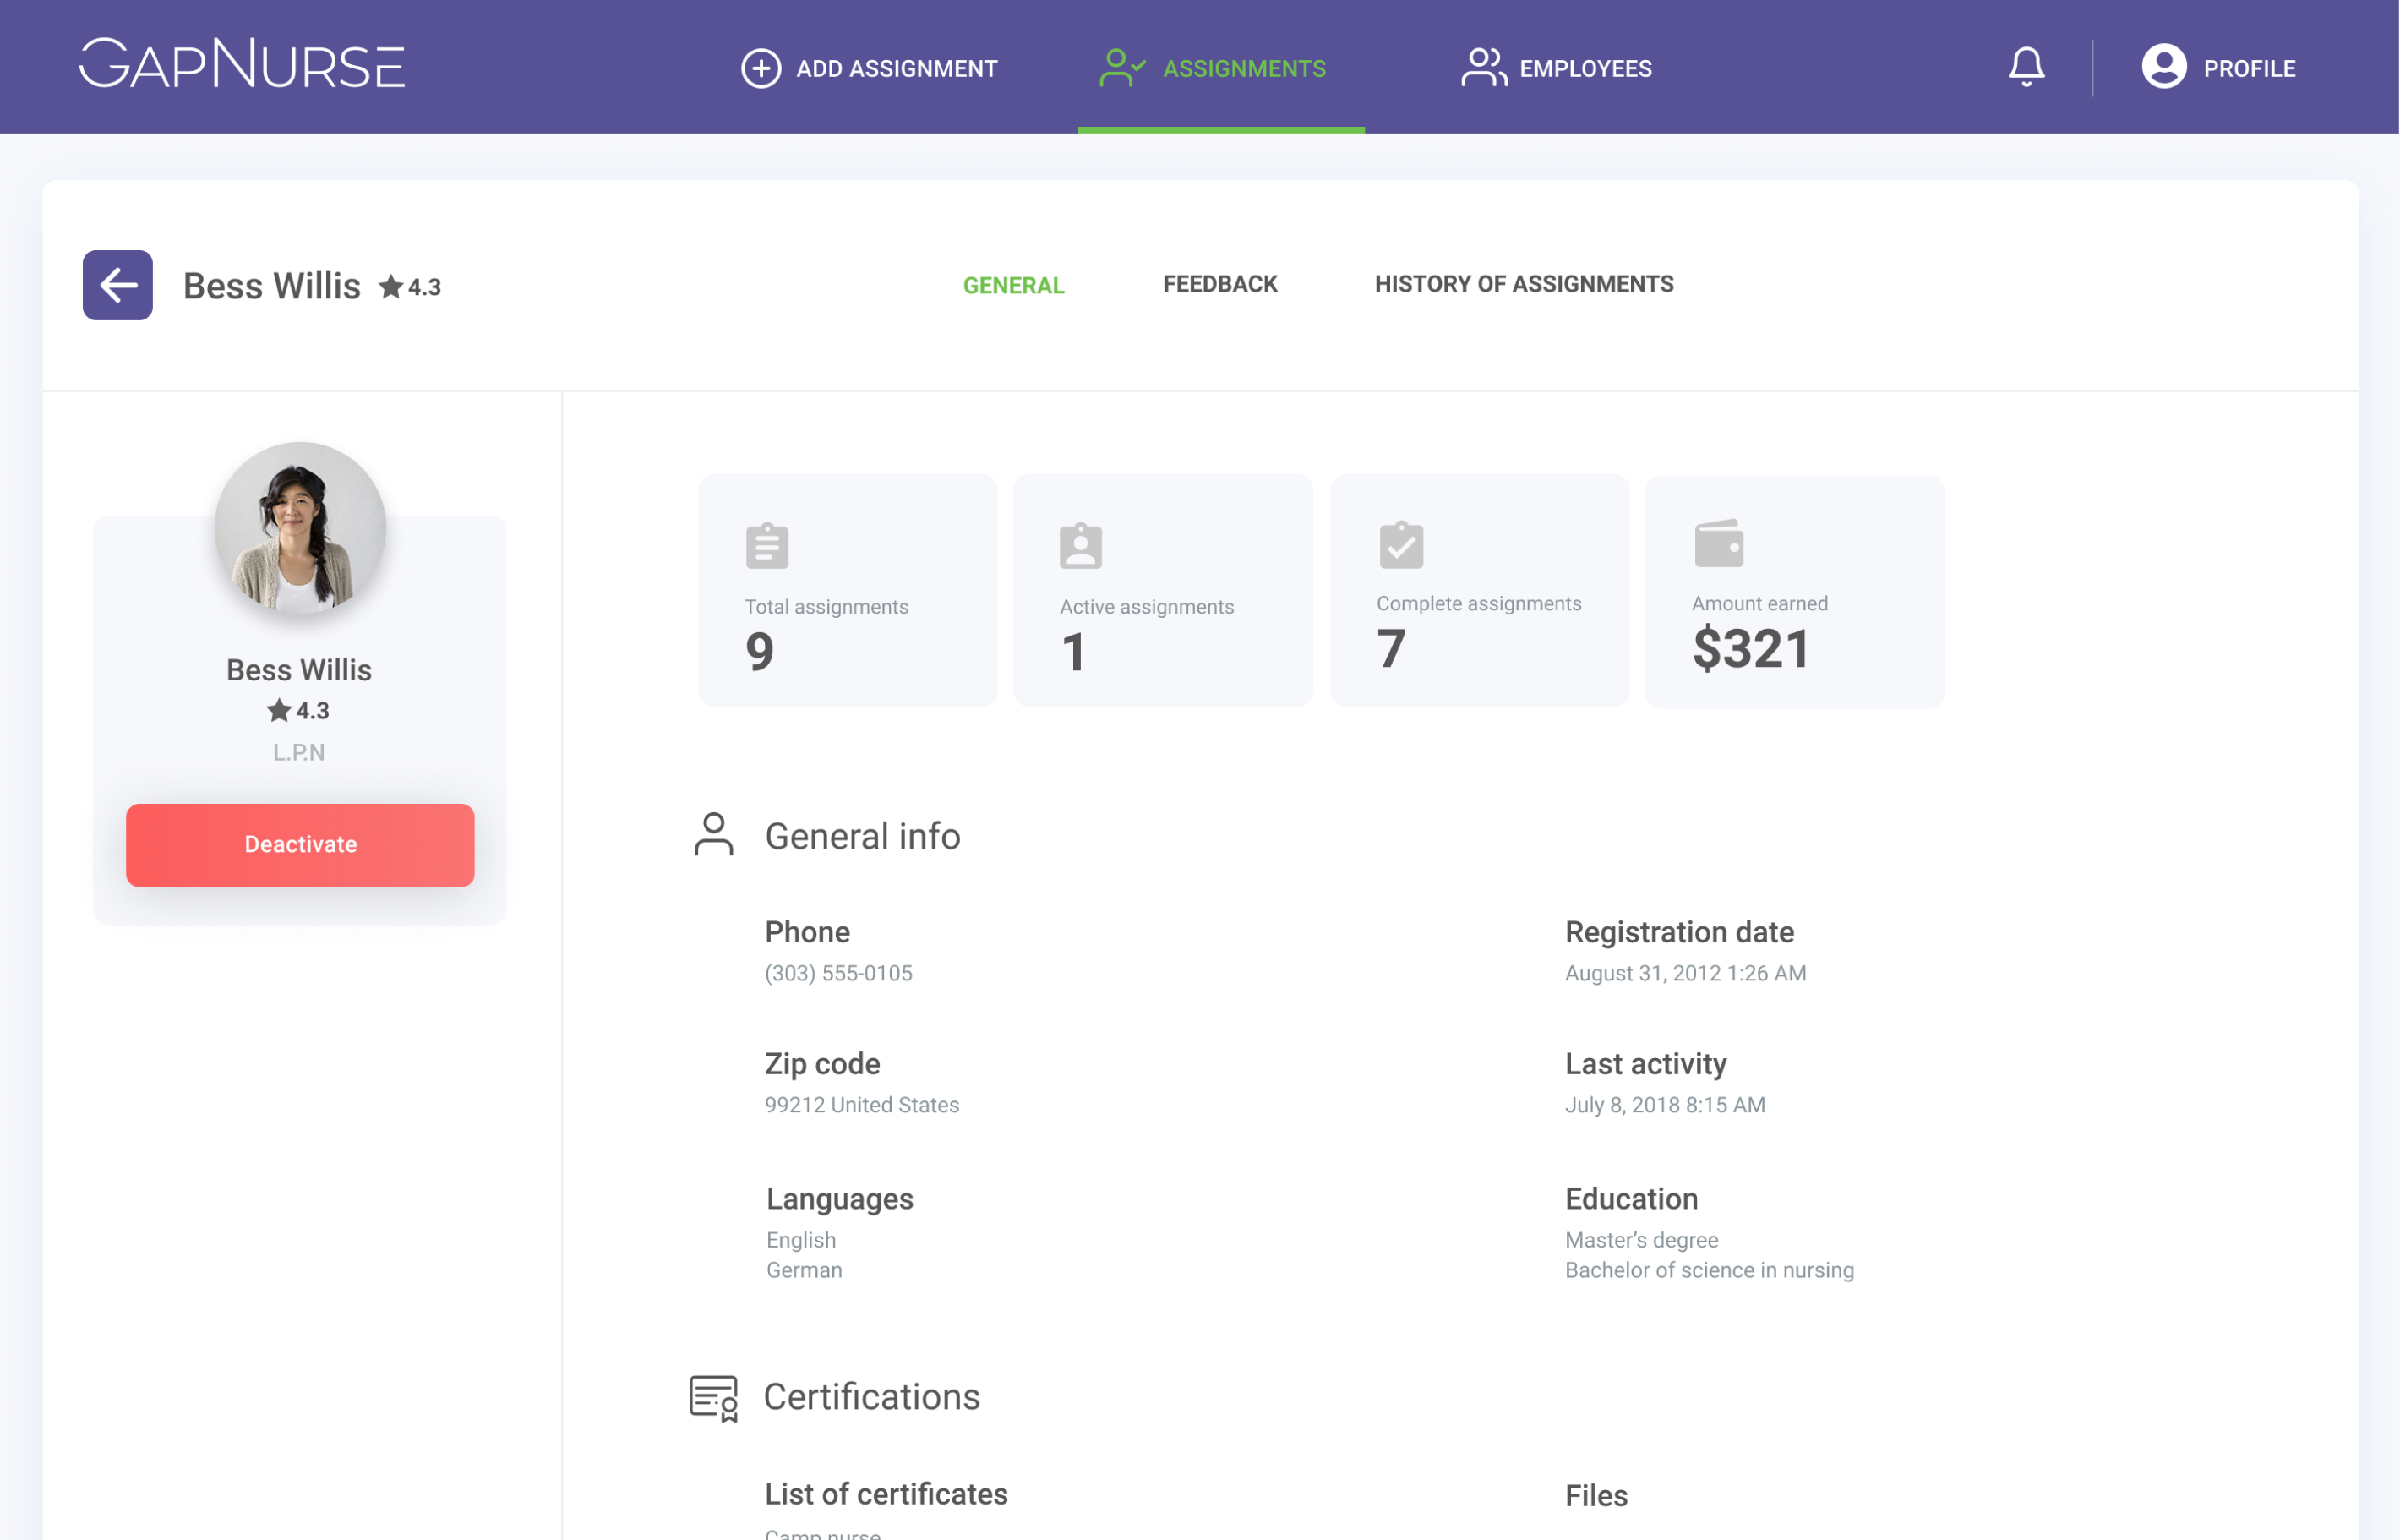The height and width of the screenshot is (1540, 2400).
Task: Click the back arrow button
Action: (x=118, y=285)
